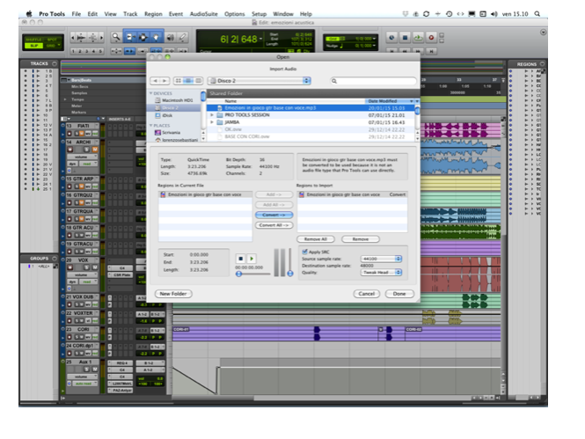Stop the audio preview in Import dialog
The width and height of the screenshot is (585, 439).
click(241, 259)
